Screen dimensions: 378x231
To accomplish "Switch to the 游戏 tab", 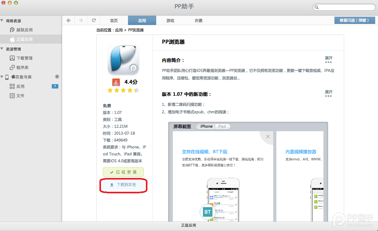I will [x=170, y=20].
